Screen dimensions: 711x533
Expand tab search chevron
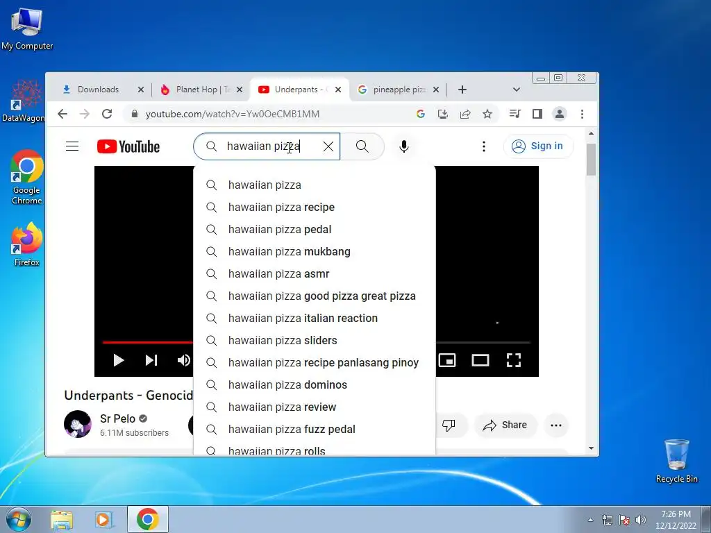click(x=516, y=90)
